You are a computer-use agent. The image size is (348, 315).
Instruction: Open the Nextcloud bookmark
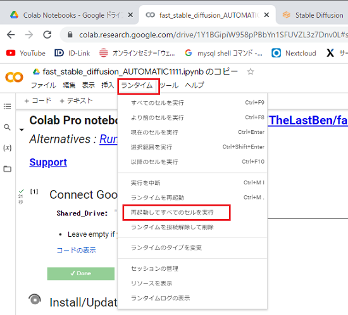coord(294,53)
